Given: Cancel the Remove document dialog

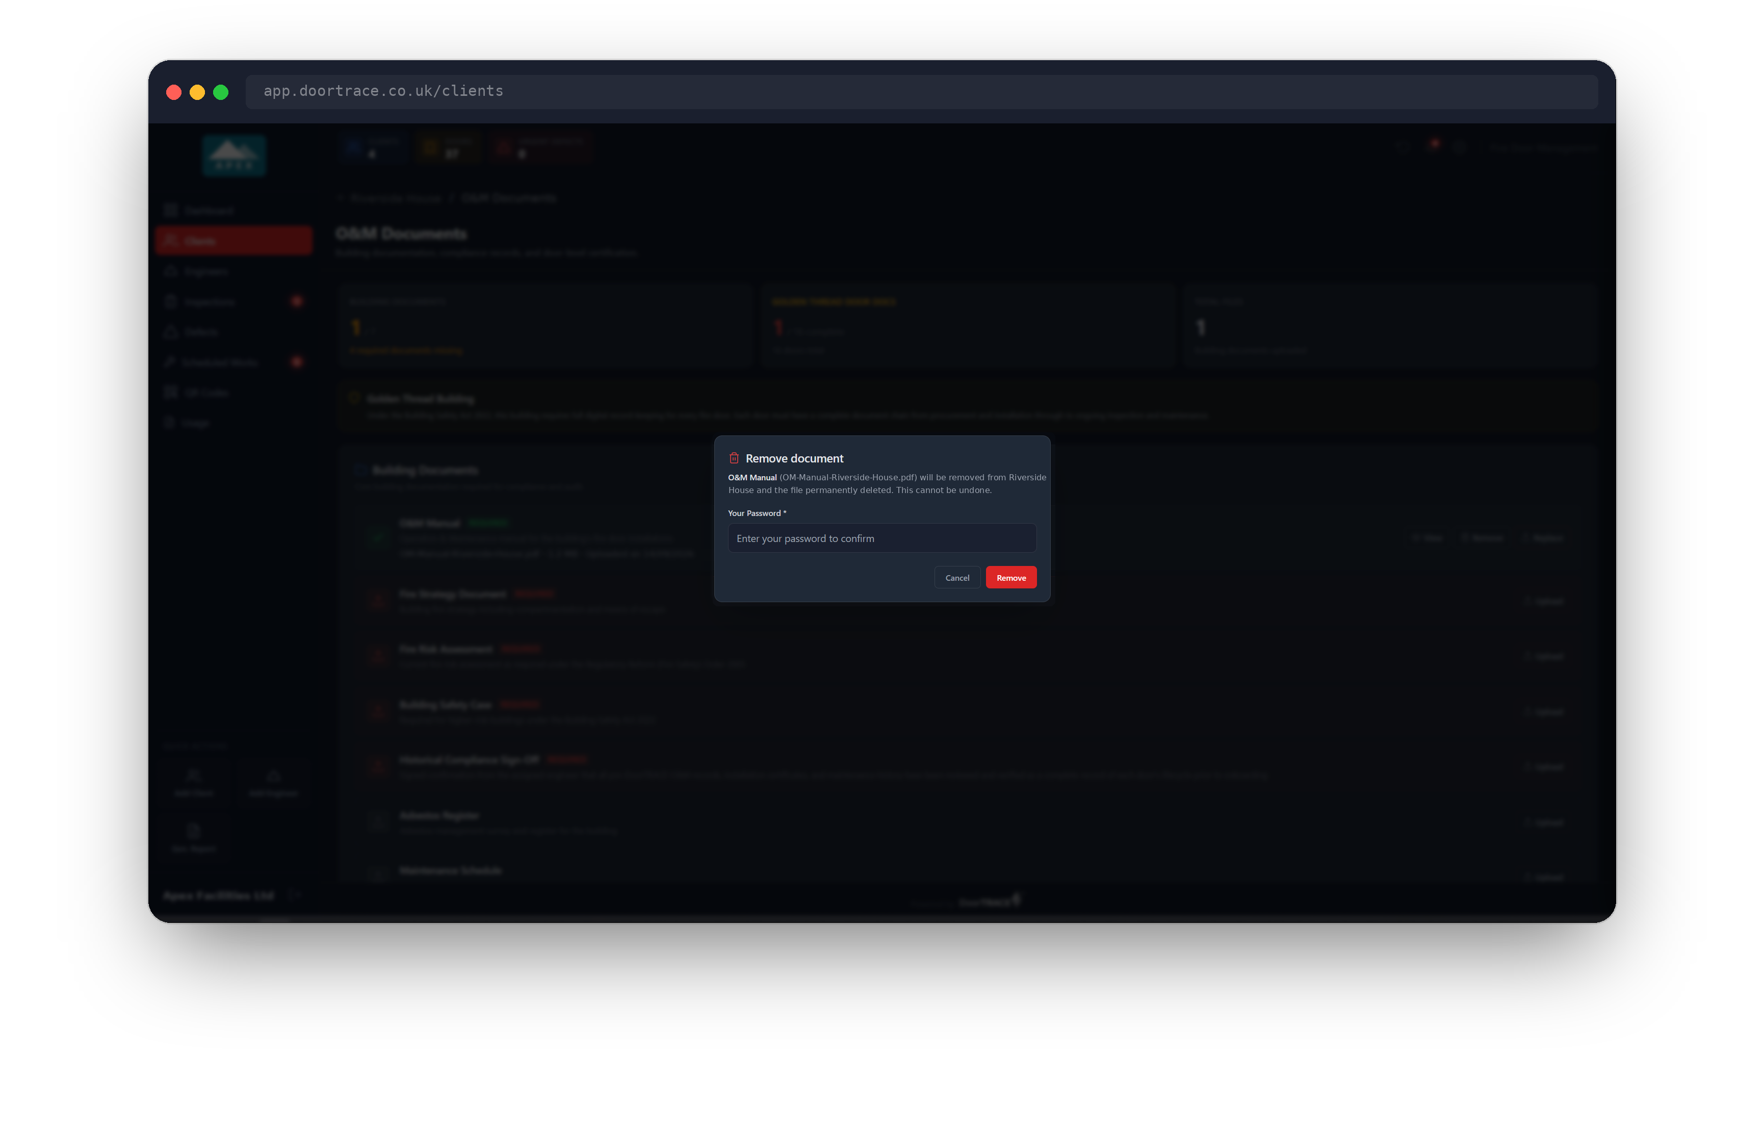Looking at the screenshot, I should 957,578.
